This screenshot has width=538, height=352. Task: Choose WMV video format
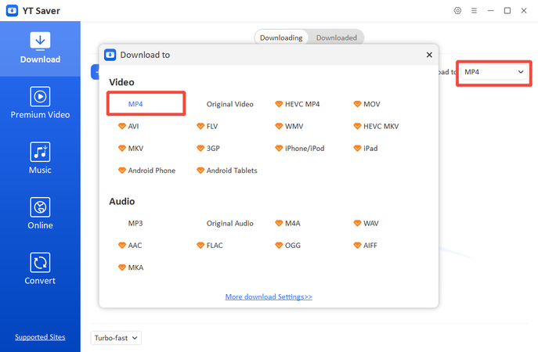point(289,126)
